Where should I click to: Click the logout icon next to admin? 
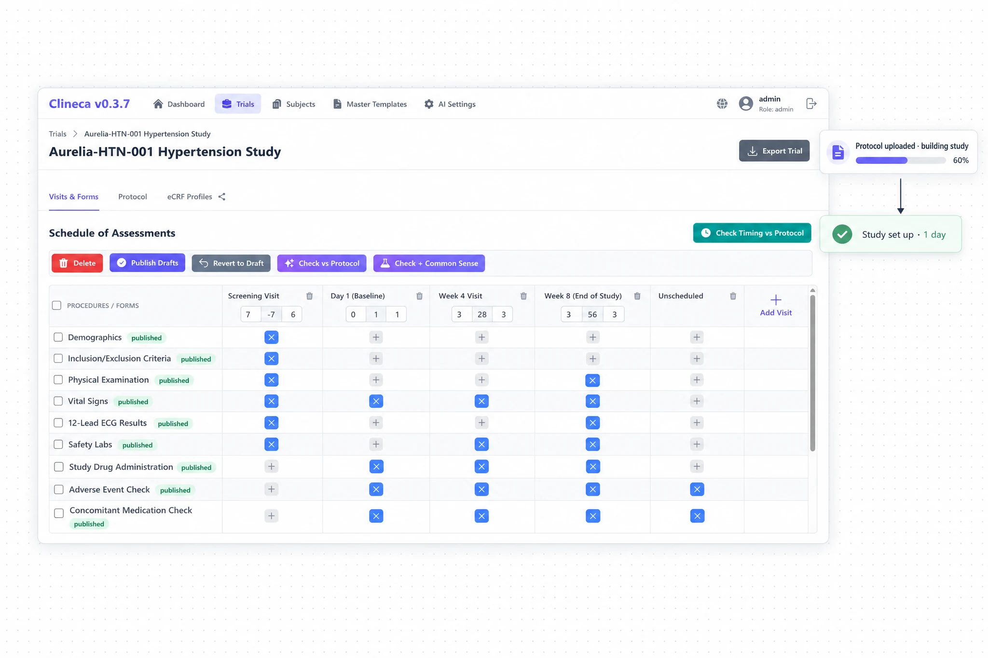pos(811,104)
